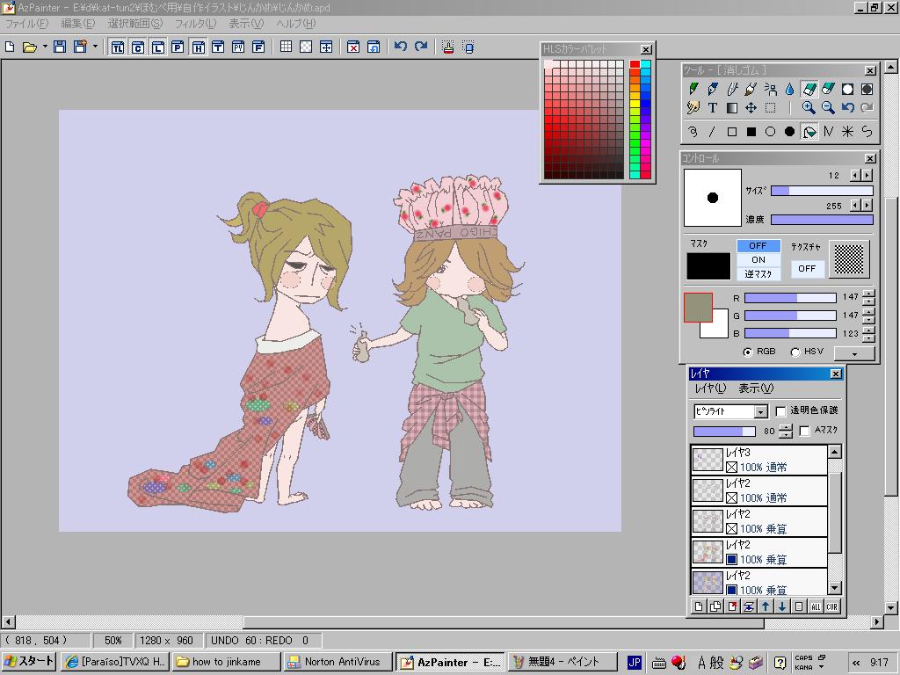900x675 pixels.
Task: Click the move layer up arrow
Action: click(766, 606)
